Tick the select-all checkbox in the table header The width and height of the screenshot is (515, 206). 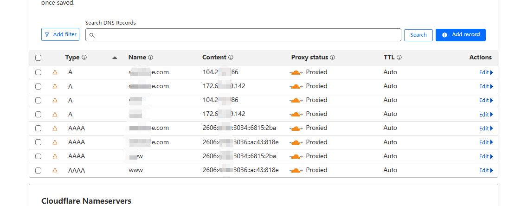click(x=39, y=58)
